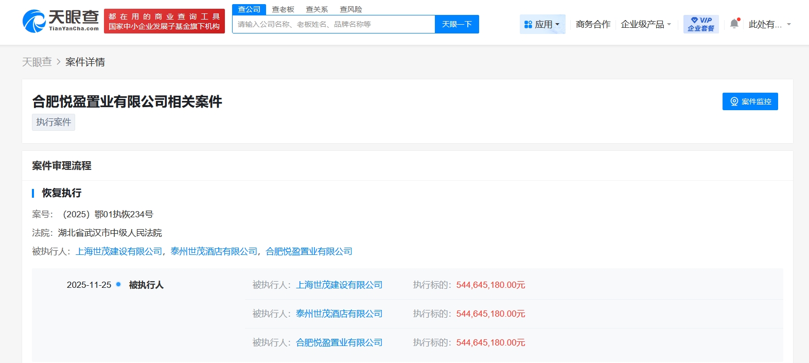Click the 案件监控 case monitor button
Image resolution: width=809 pixels, height=363 pixels.
(x=750, y=101)
